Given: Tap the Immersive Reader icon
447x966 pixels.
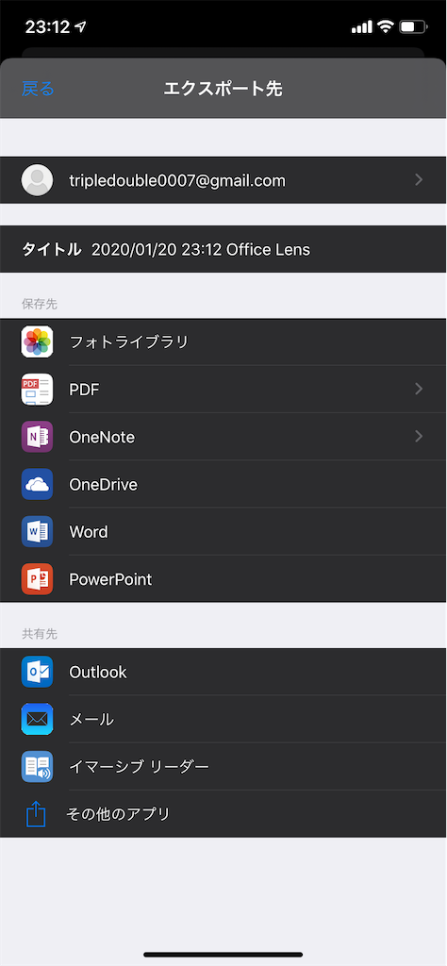Looking at the screenshot, I should (37, 766).
